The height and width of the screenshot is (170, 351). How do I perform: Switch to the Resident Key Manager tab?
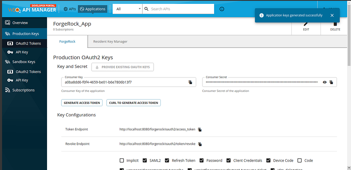point(110,41)
